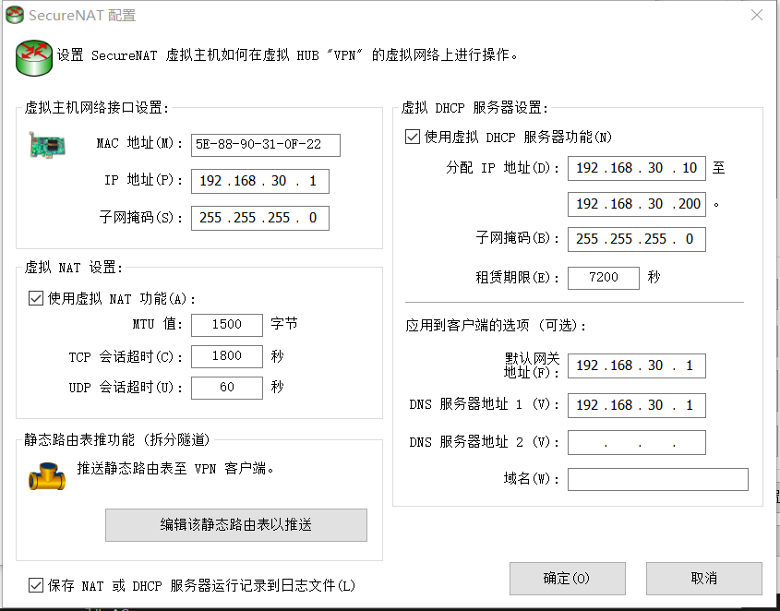Click the 推送静态路由表至 VPN 客户端 text
The height and width of the screenshot is (611, 780).
[175, 469]
